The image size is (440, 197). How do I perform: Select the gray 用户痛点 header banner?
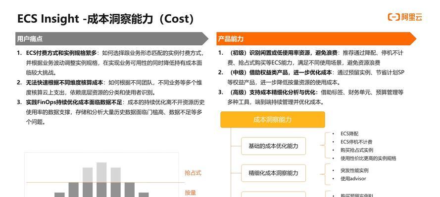(112, 39)
